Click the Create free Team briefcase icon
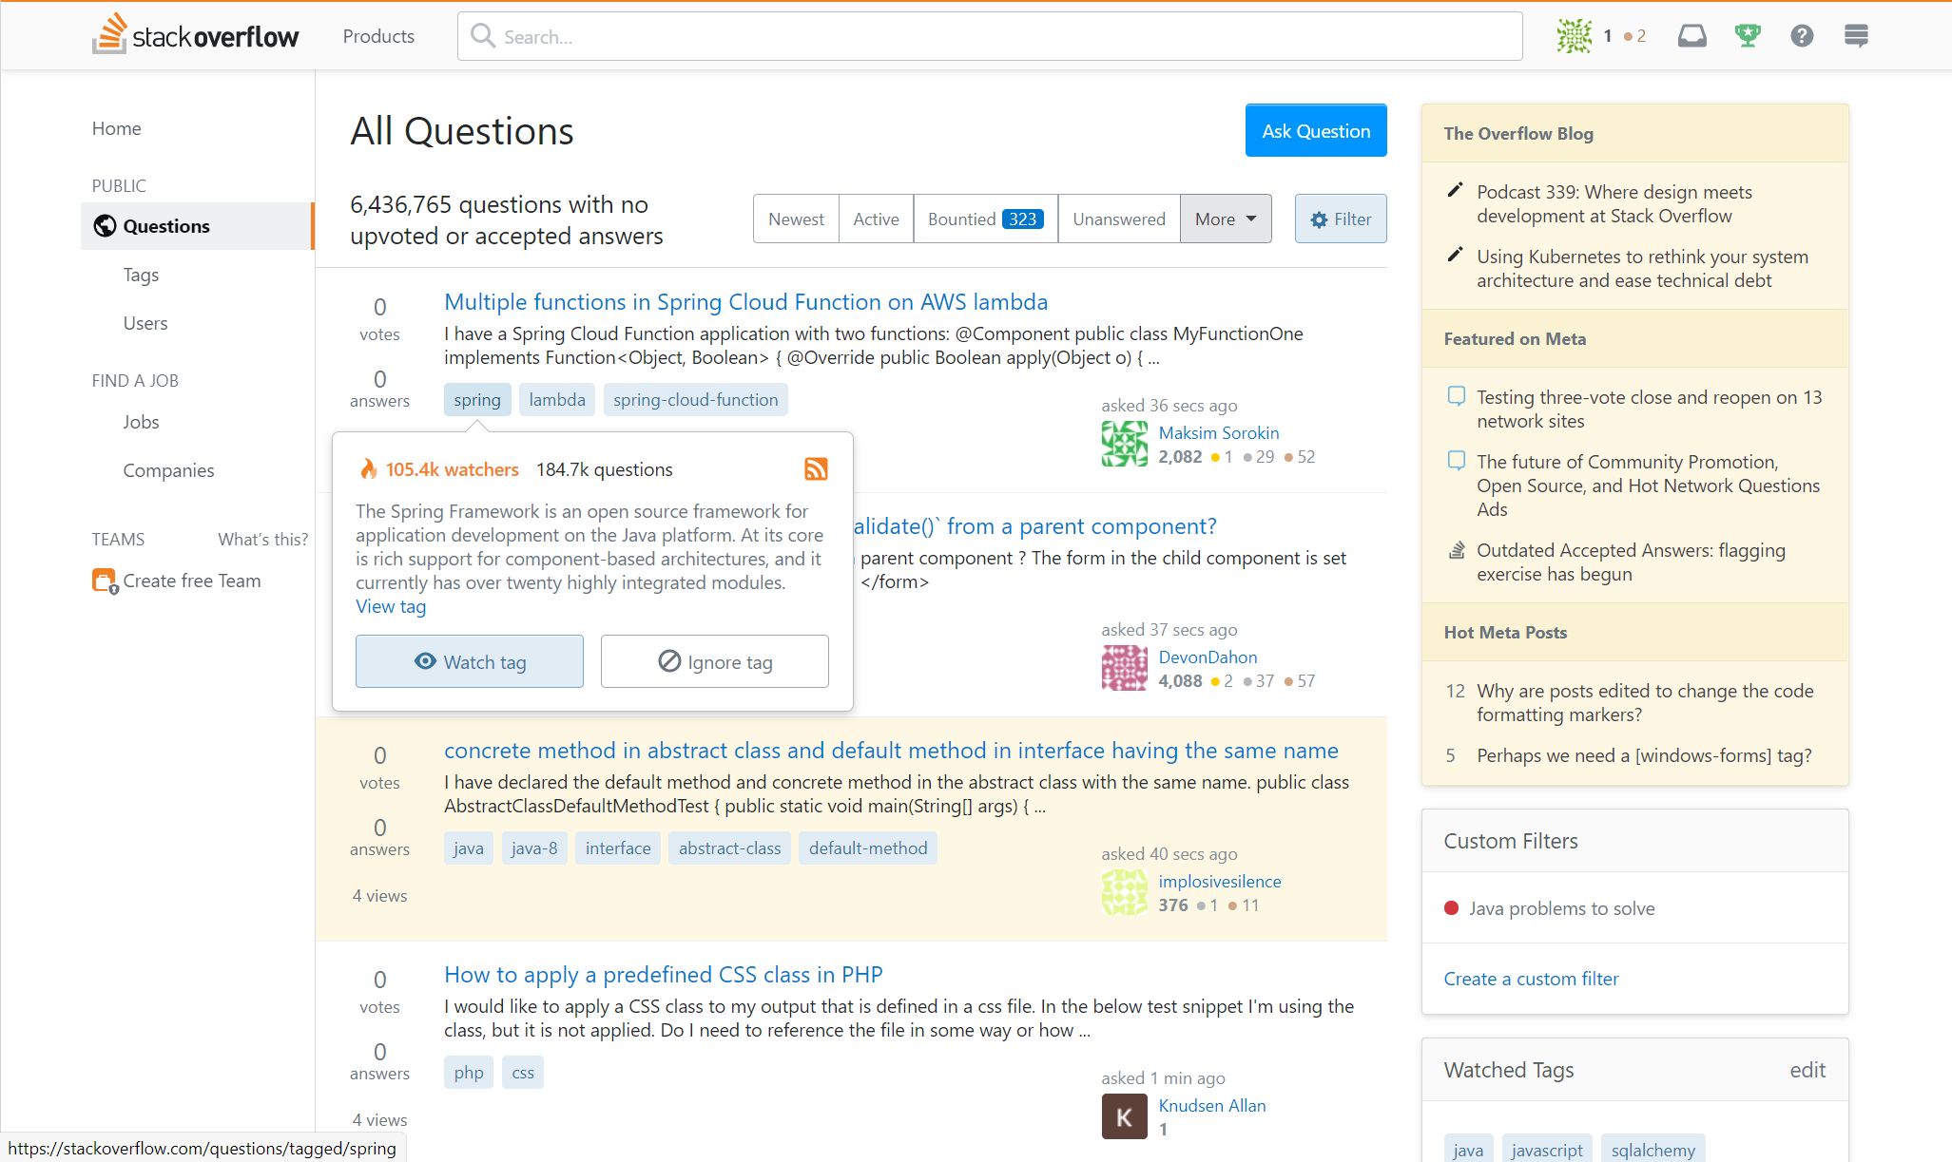Image resolution: width=1952 pixels, height=1162 pixels. click(105, 581)
